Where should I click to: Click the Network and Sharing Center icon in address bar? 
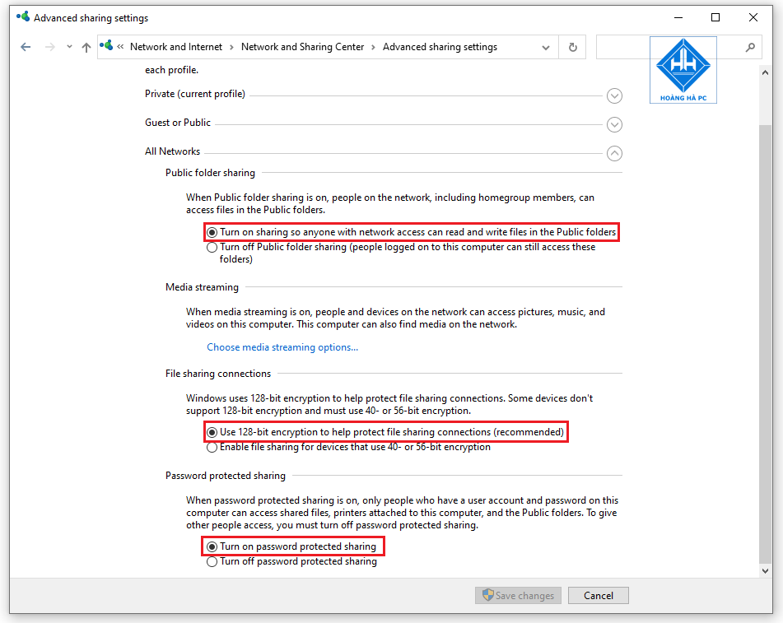(x=108, y=47)
